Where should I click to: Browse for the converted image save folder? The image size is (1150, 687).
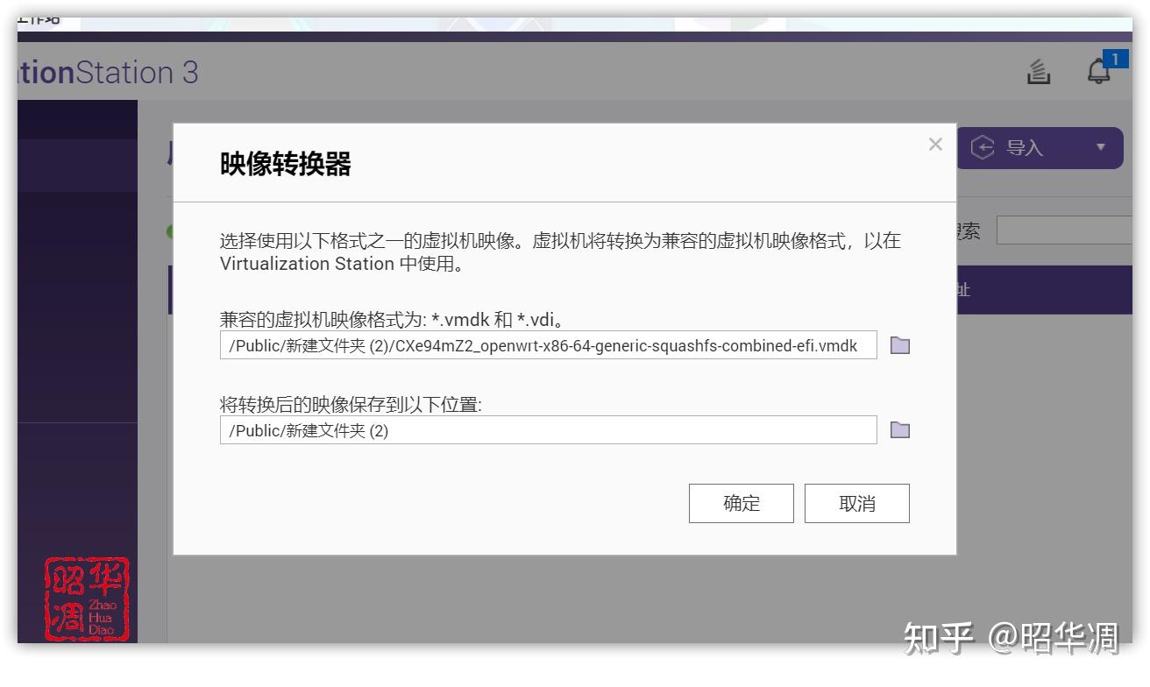(x=900, y=429)
